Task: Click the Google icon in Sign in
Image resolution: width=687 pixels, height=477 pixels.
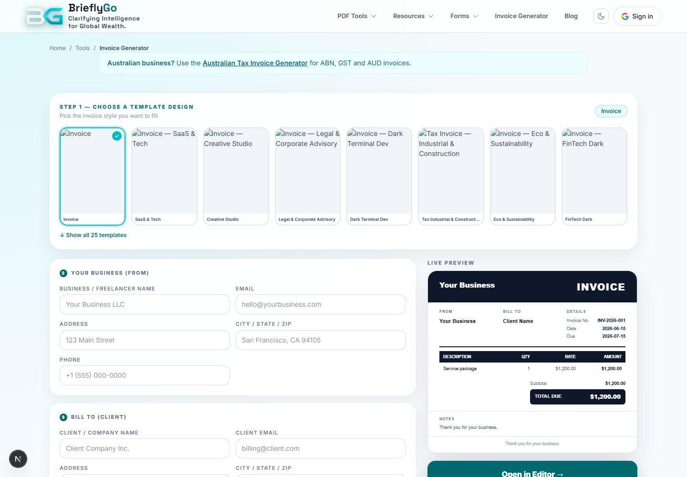Action: [x=625, y=16]
